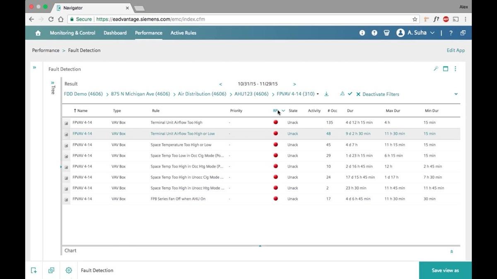Open the three-dot menu of the Fault Detection panel

pos(455,69)
